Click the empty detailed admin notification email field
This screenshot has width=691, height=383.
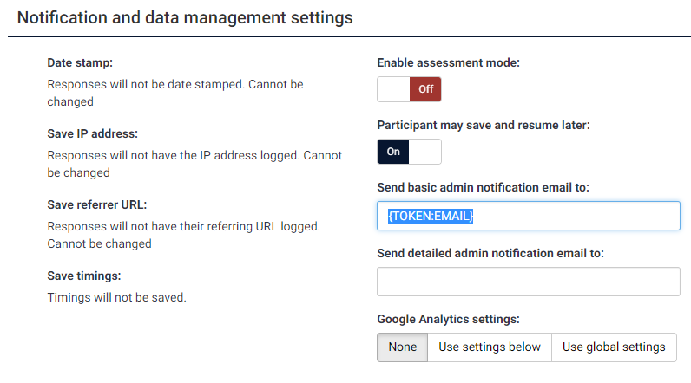(528, 282)
